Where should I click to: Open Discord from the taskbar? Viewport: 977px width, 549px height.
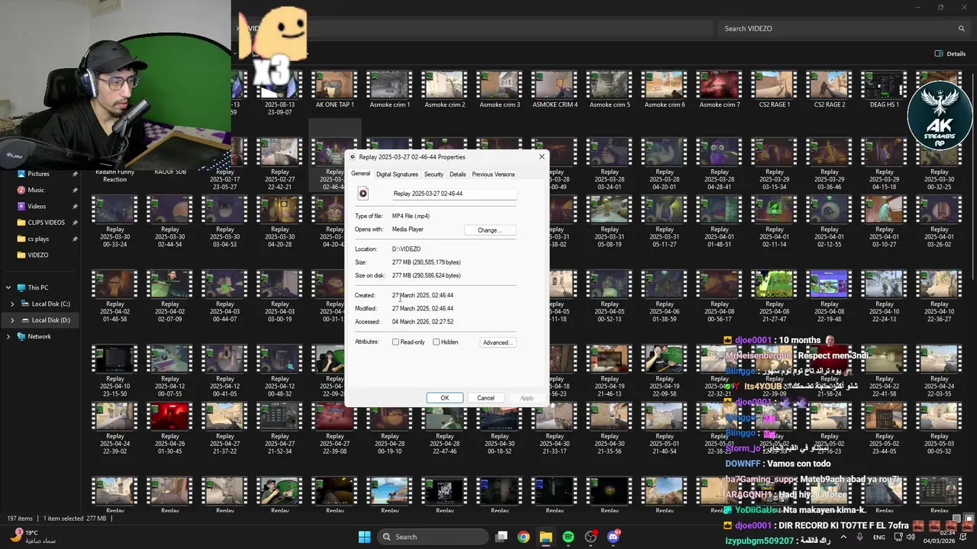(613, 537)
